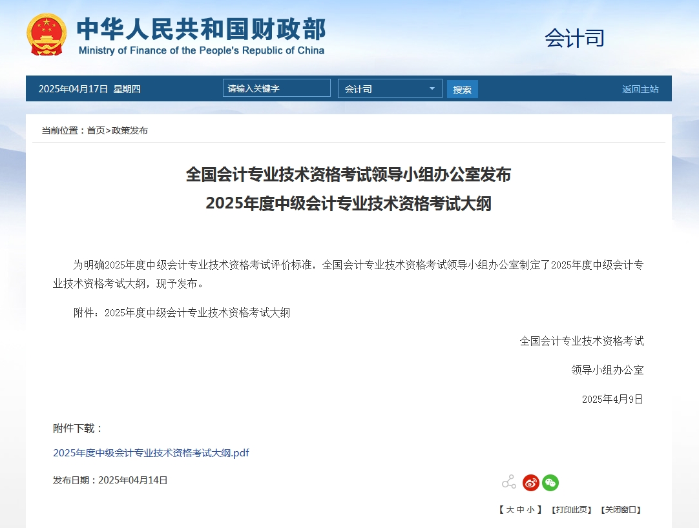
Task: Click the 中华人民共和国财政部 site title
Action: pos(202,30)
